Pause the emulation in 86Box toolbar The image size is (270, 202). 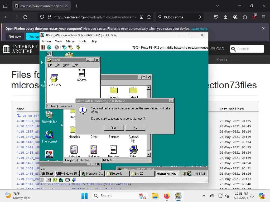43,47
